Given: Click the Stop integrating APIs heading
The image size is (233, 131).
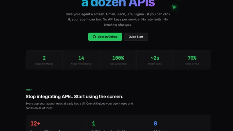Looking at the screenshot, I should 74,97.
